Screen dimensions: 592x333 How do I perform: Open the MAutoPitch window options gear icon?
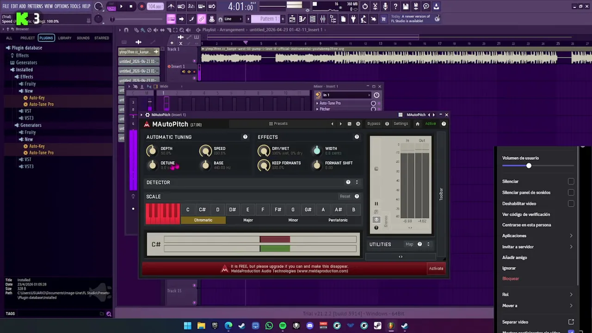click(148, 115)
